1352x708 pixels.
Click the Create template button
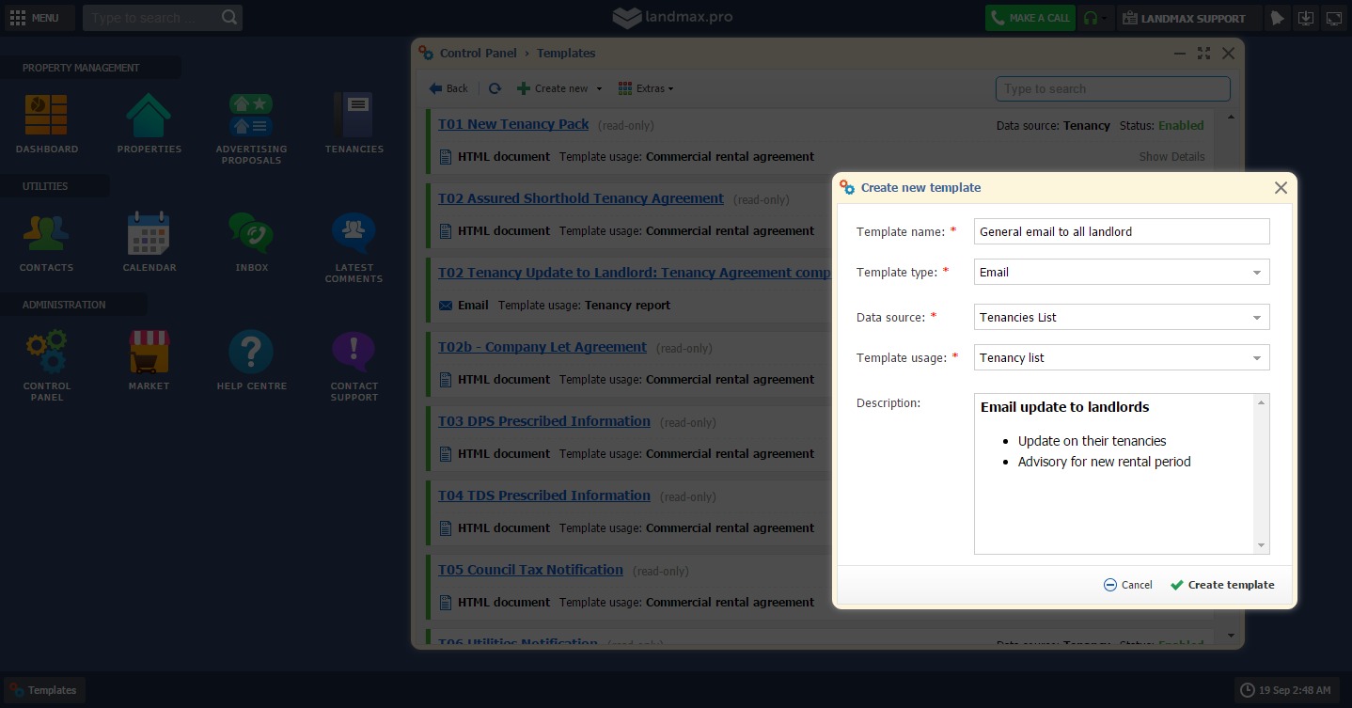(1222, 585)
